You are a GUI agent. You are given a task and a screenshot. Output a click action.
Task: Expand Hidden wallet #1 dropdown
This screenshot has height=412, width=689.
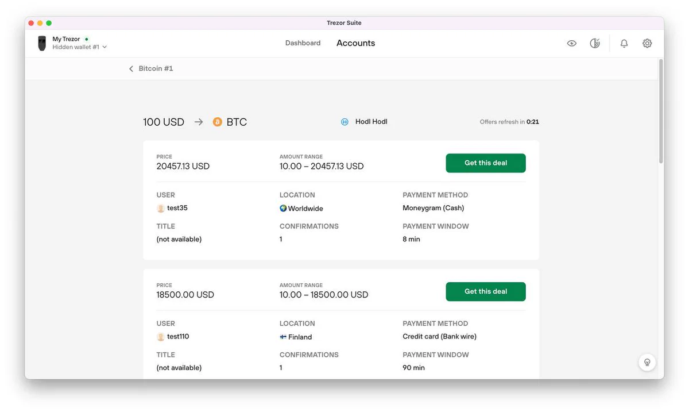(80, 47)
